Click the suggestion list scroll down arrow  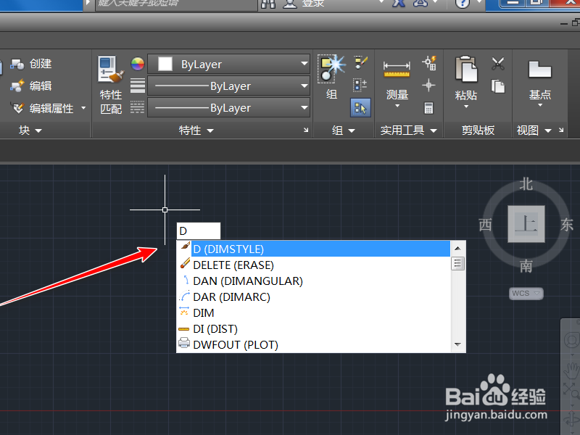click(x=458, y=344)
